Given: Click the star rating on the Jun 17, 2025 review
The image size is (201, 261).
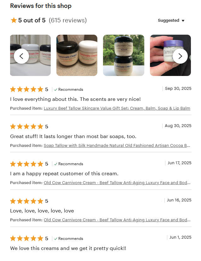Looking at the screenshot, I should point(27,164).
